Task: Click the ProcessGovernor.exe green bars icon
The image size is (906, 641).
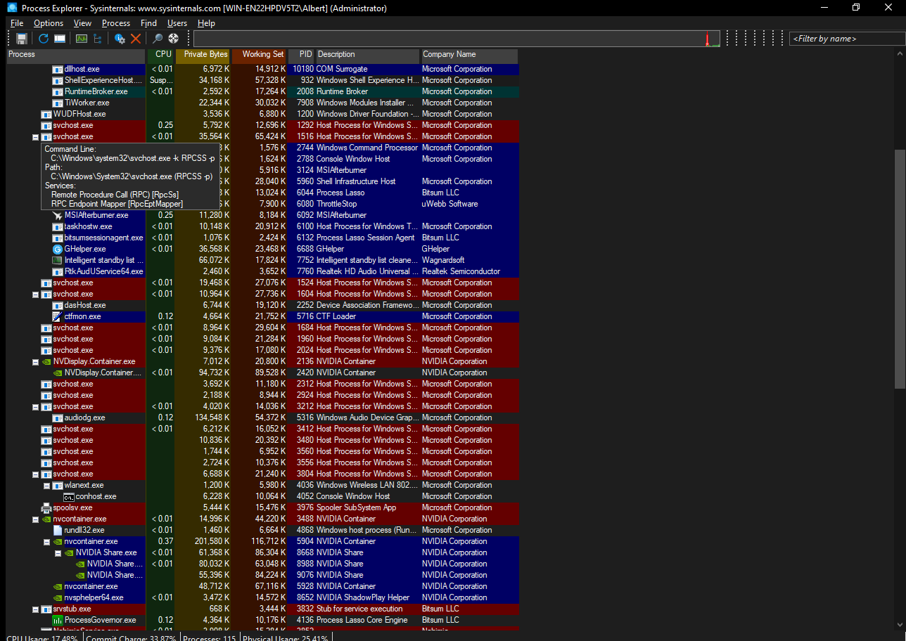Action: pos(58,620)
